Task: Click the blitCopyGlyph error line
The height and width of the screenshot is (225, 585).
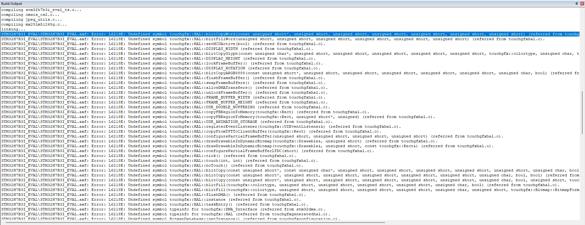Action: point(290,54)
